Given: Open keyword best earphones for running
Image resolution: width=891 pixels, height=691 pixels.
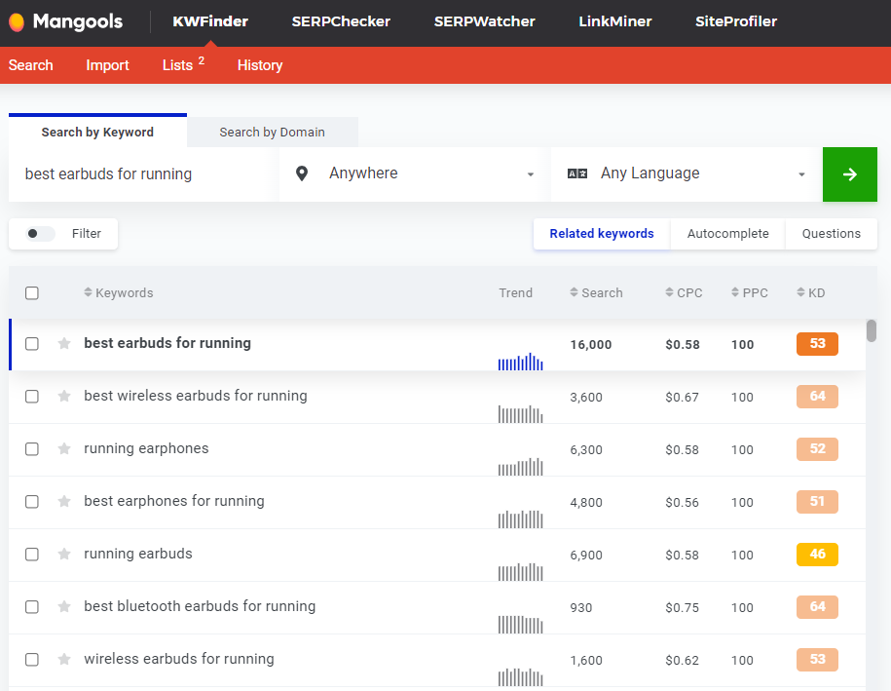Looking at the screenshot, I should click(x=174, y=501).
